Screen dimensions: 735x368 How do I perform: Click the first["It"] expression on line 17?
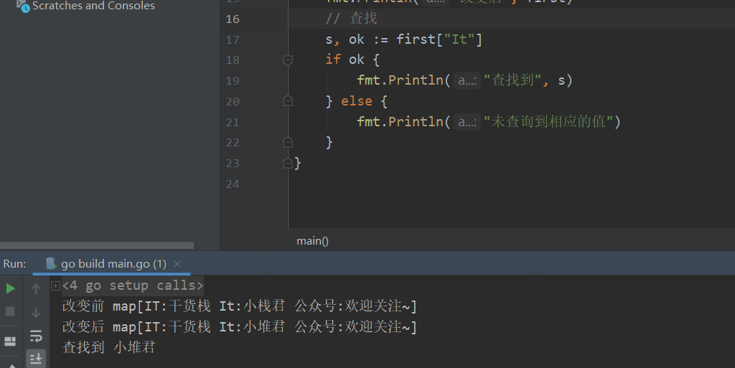pyautogui.click(x=439, y=39)
